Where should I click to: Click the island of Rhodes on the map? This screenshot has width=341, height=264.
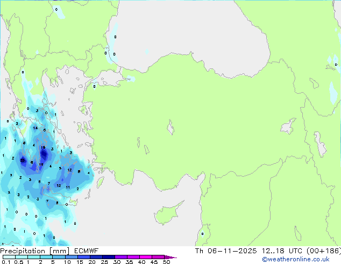(x=100, y=182)
